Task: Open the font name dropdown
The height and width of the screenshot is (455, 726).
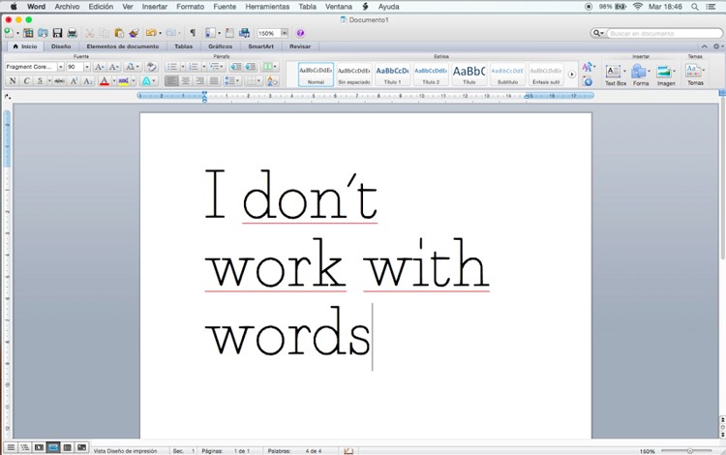Action: [60, 67]
